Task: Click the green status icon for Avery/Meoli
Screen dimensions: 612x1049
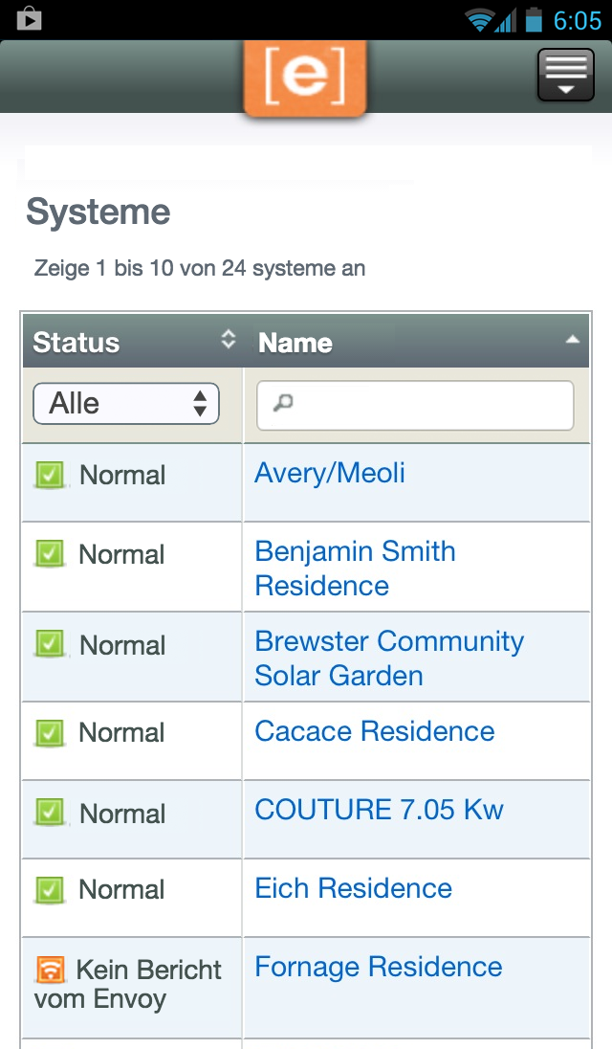Action: (x=50, y=476)
